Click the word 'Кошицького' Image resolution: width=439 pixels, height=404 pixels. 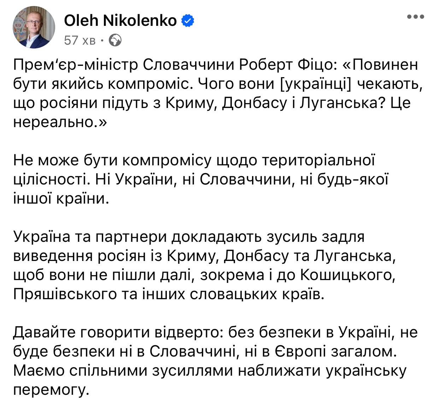(347, 275)
